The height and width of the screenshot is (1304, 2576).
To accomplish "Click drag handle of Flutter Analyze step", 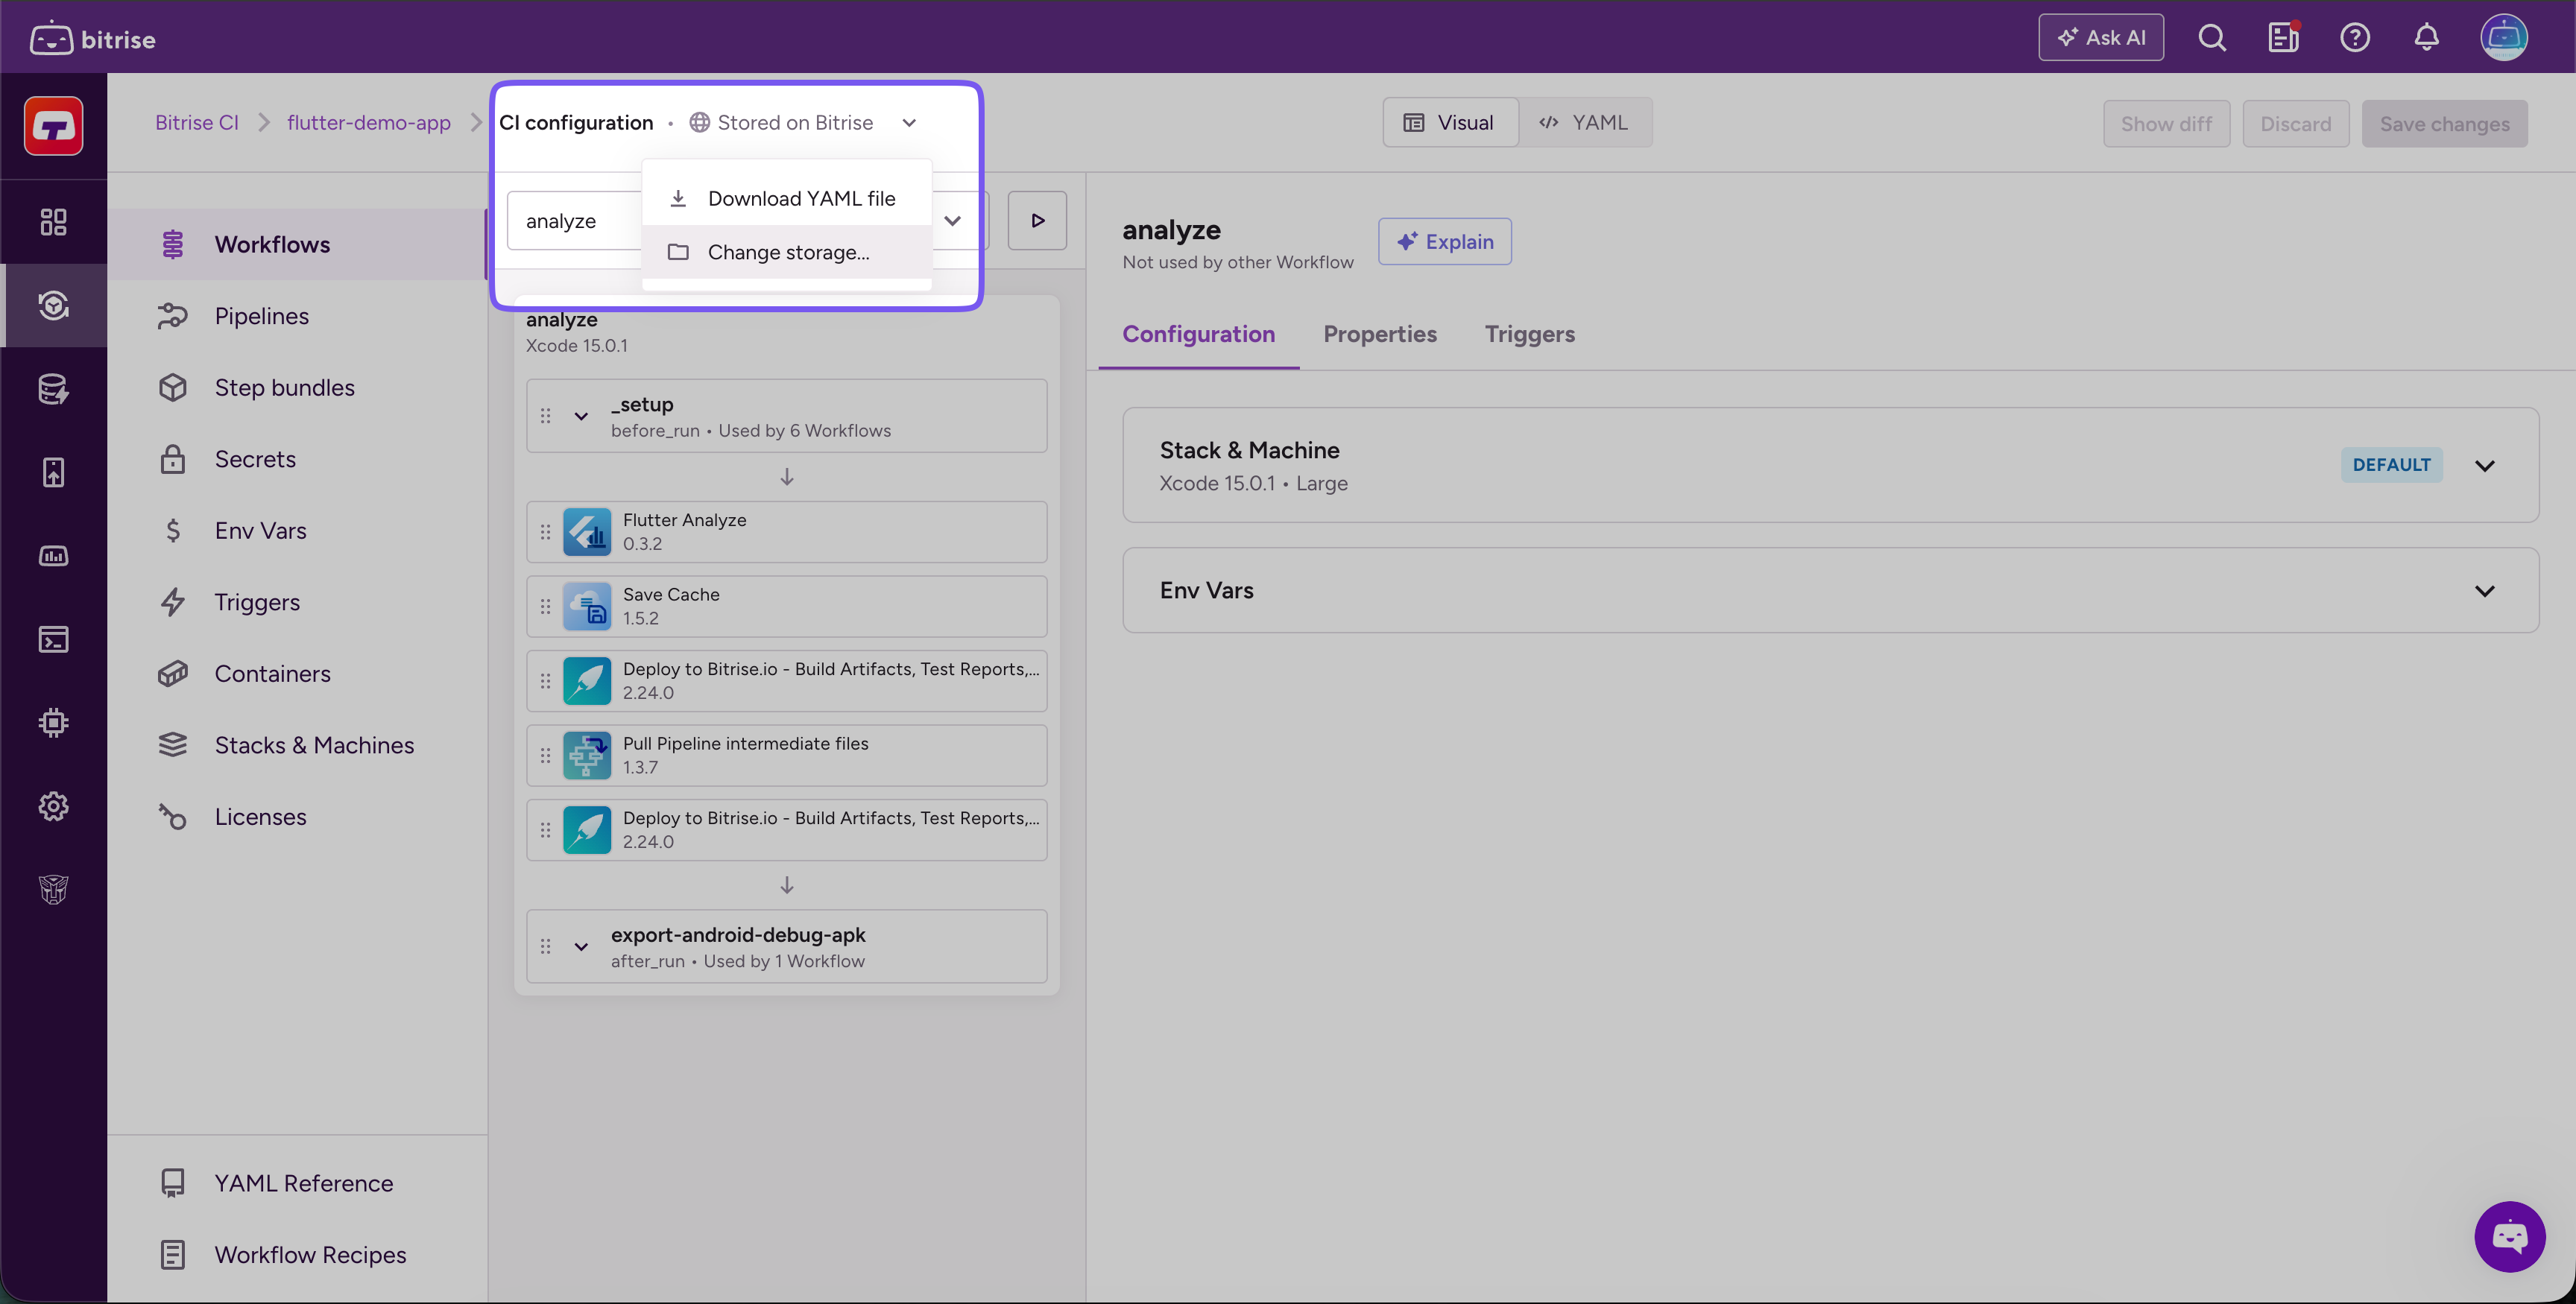I will (546, 532).
